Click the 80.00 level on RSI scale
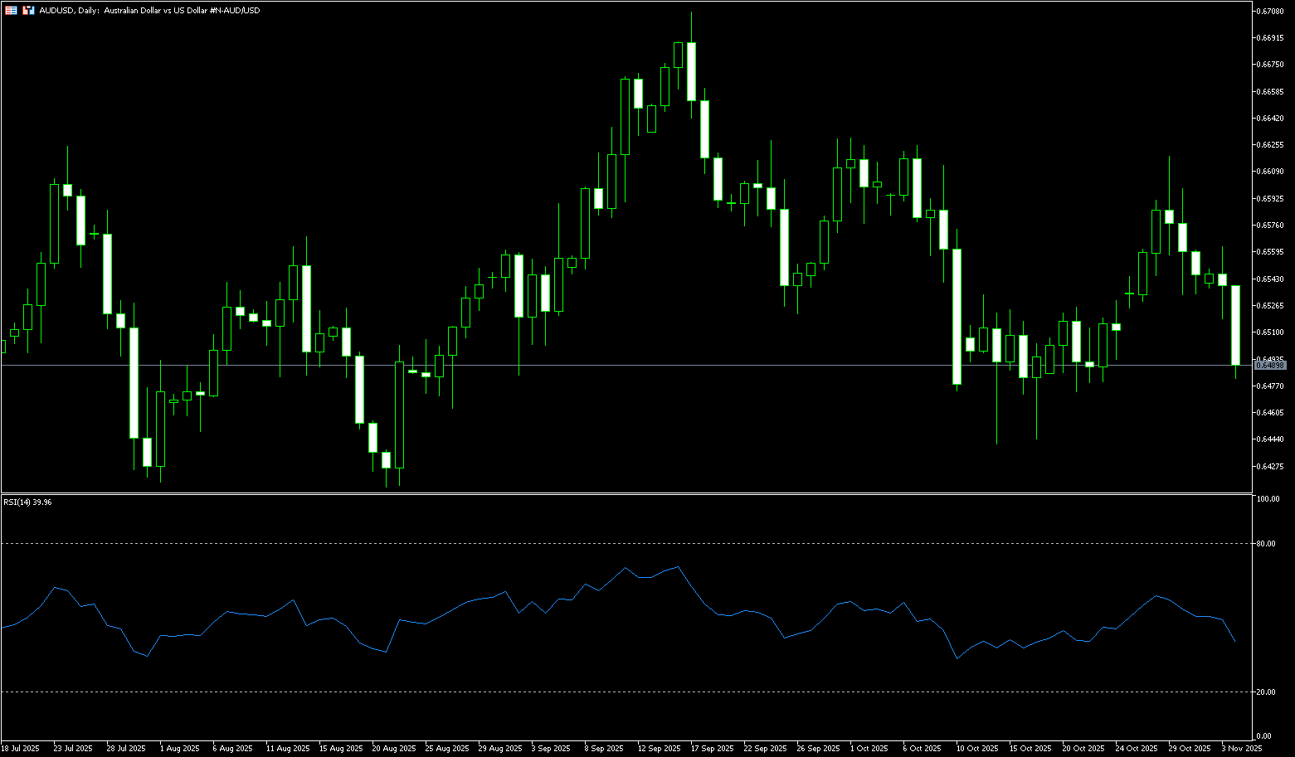 pos(1266,544)
